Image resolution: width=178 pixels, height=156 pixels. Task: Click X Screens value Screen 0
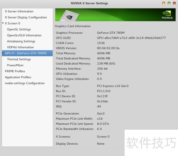(103, 136)
